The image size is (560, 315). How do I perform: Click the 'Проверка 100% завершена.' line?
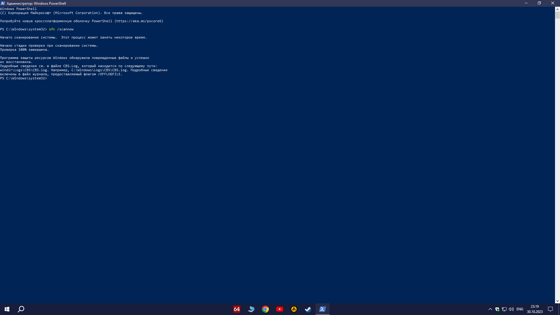pos(24,50)
